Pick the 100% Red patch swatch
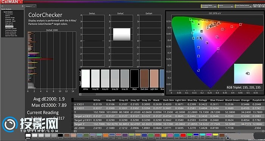 183,135
